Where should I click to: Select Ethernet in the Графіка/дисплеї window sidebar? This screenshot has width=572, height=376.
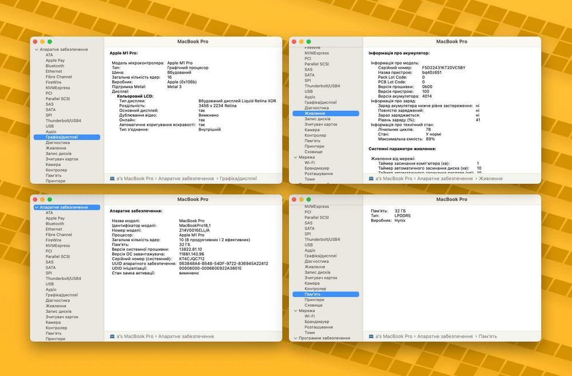point(54,71)
